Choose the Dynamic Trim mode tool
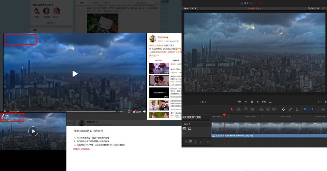The image size is (327, 171). (246, 109)
